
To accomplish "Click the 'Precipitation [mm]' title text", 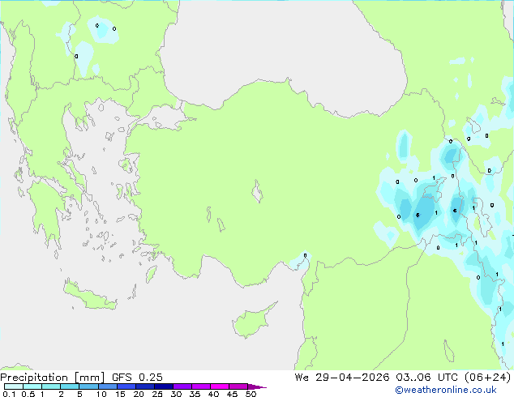I will [x=53, y=378].
